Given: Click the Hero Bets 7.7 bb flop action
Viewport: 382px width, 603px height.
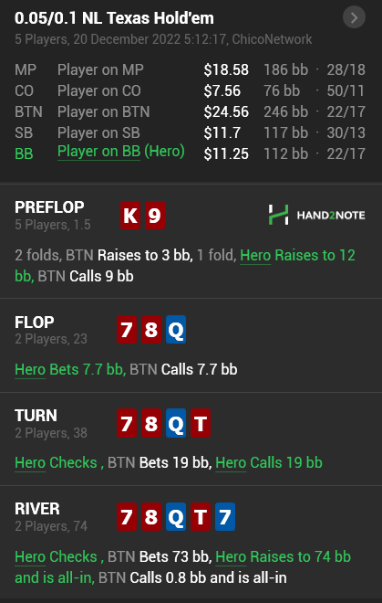Looking at the screenshot, I should (70, 370).
